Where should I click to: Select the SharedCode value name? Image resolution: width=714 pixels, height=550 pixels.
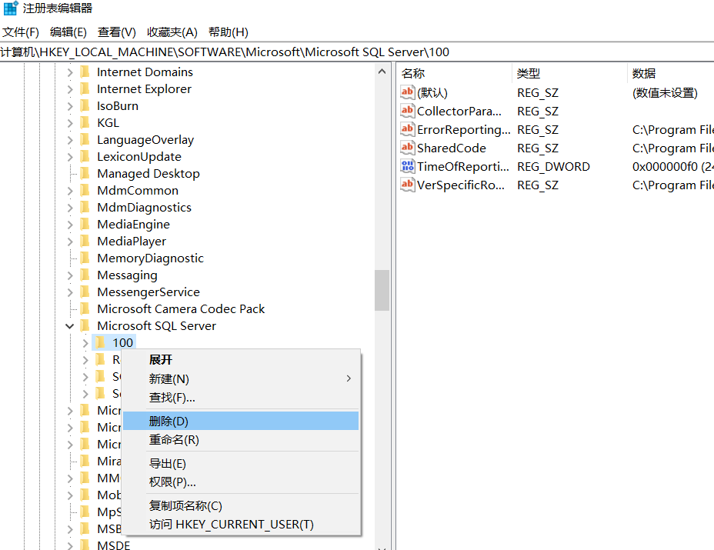(x=452, y=148)
